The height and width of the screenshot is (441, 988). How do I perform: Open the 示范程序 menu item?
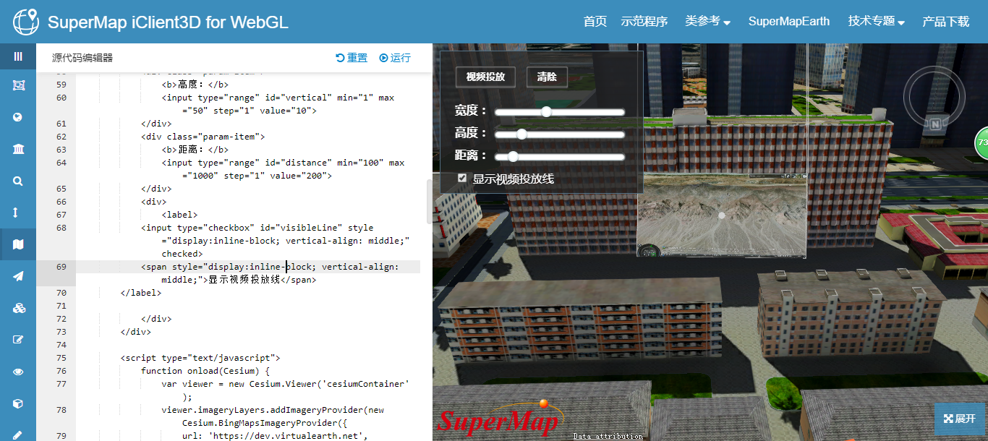pos(644,22)
